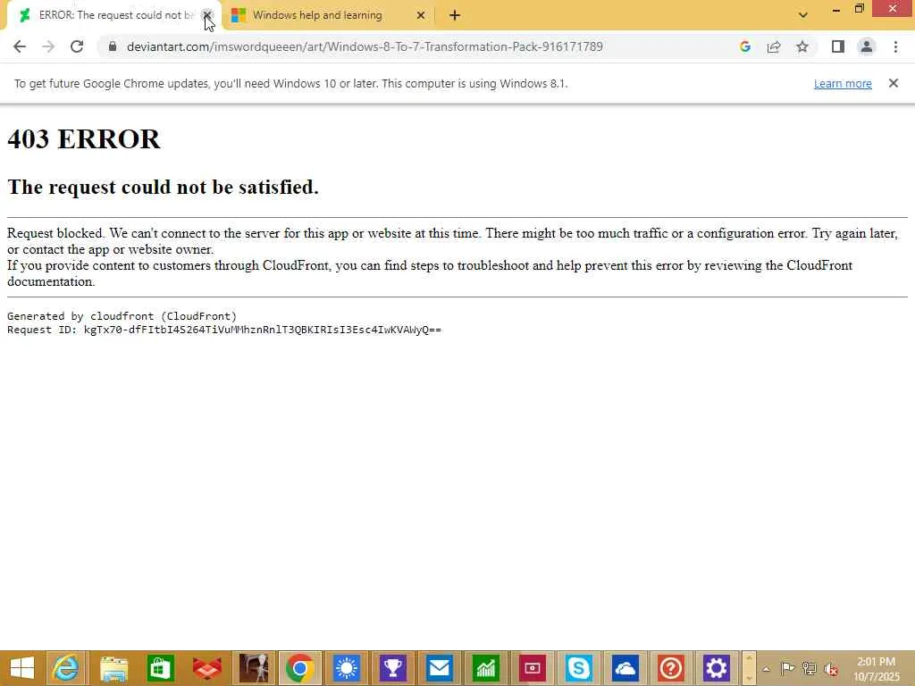Reload the DeviantArt error page
This screenshot has width=915, height=686.
click(x=77, y=46)
